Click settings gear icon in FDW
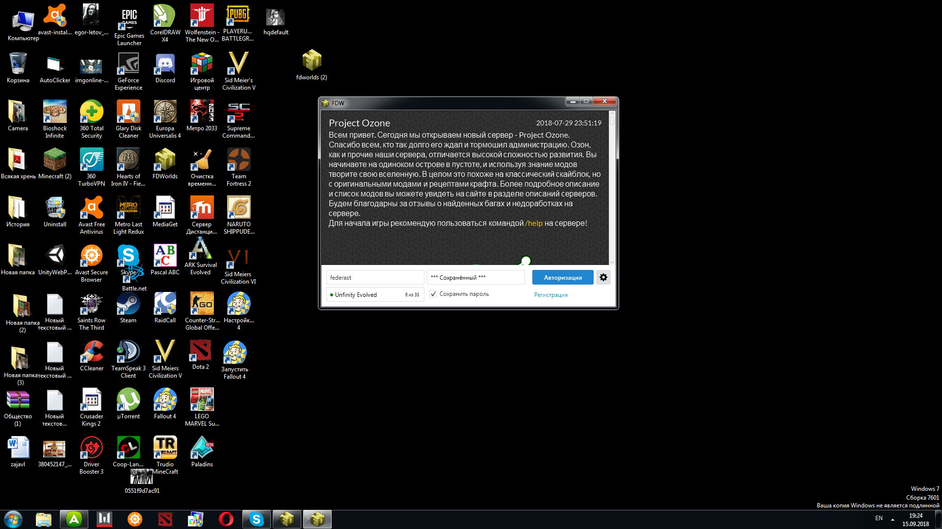The image size is (942, 529). click(x=603, y=277)
